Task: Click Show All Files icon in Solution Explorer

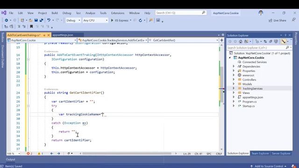Action: coord(276,42)
